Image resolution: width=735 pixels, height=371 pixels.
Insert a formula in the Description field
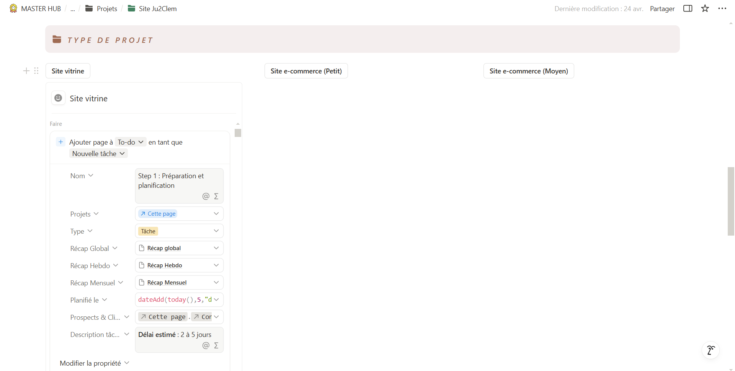tap(216, 345)
